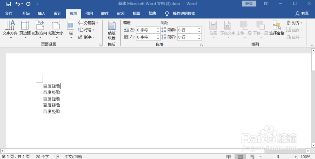The height and width of the screenshot is (159, 315).
Task: Click the zoom out minus button
Action: point(261,157)
